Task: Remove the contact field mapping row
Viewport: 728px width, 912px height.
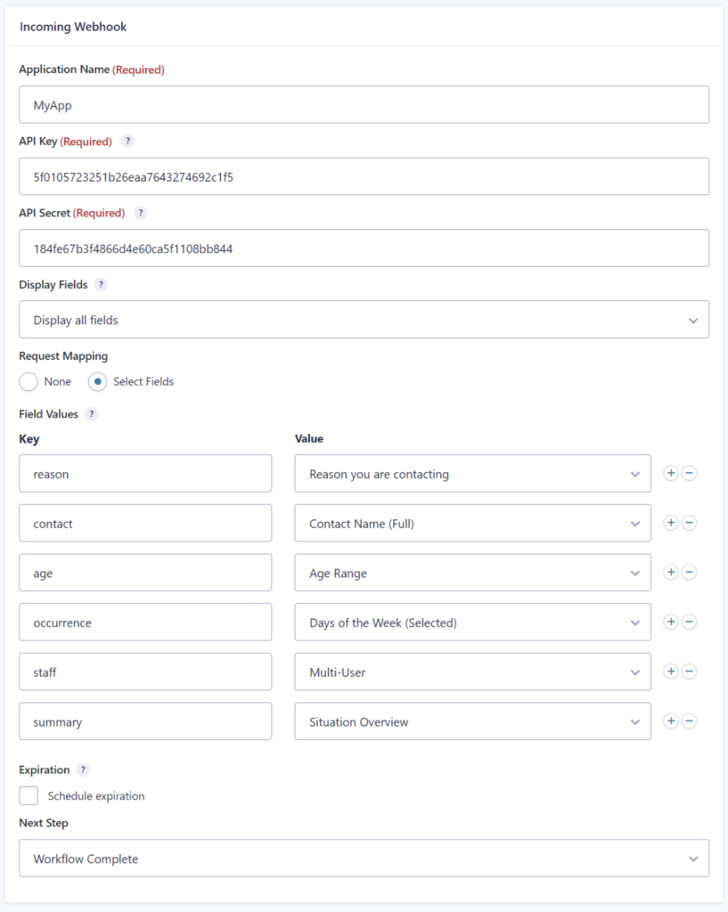Action: pos(689,524)
